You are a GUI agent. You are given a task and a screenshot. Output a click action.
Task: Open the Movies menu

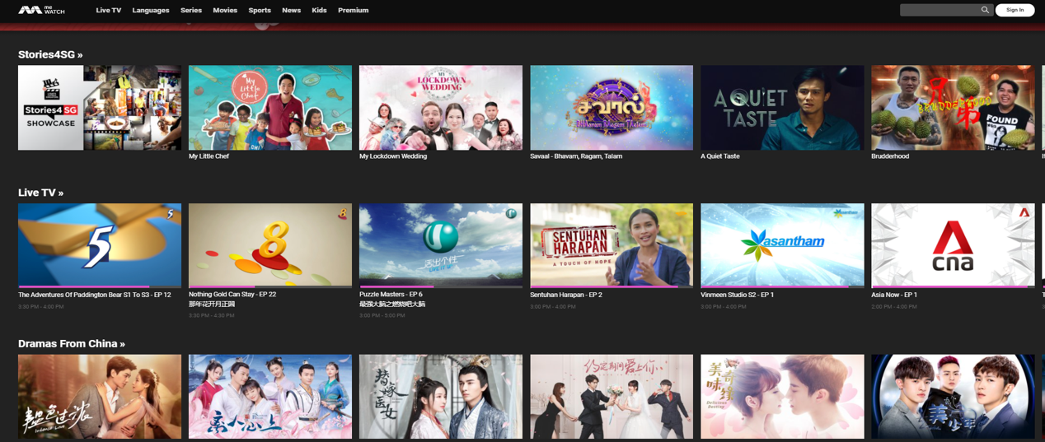[225, 11]
